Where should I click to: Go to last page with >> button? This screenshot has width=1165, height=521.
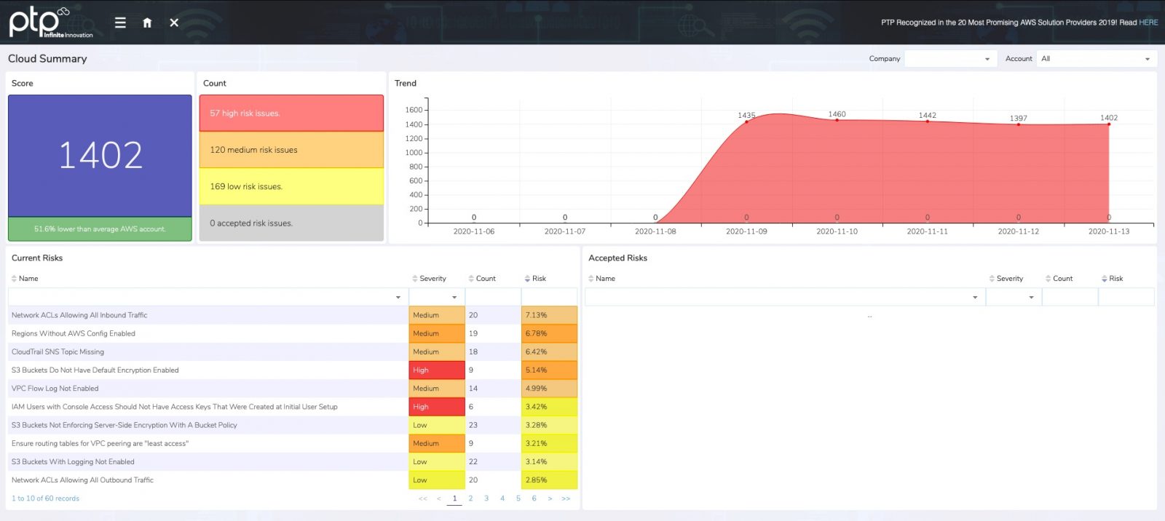pyautogui.click(x=566, y=498)
